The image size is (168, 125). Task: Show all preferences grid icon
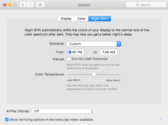(x=40, y=5)
